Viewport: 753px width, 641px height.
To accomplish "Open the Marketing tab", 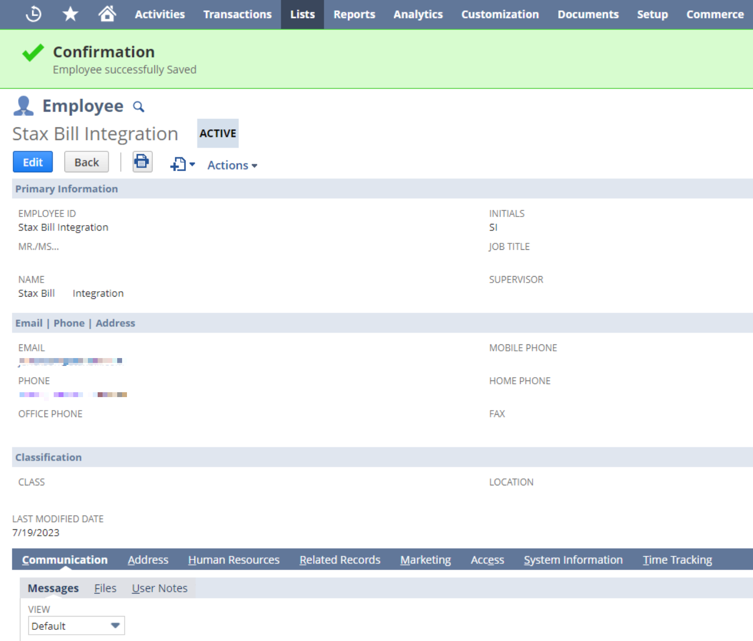I will coord(425,560).
